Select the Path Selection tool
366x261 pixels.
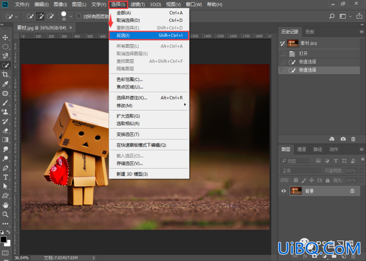pos(5,186)
